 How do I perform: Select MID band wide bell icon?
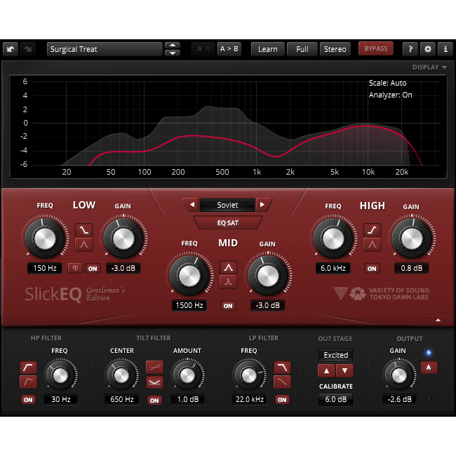tap(228, 267)
